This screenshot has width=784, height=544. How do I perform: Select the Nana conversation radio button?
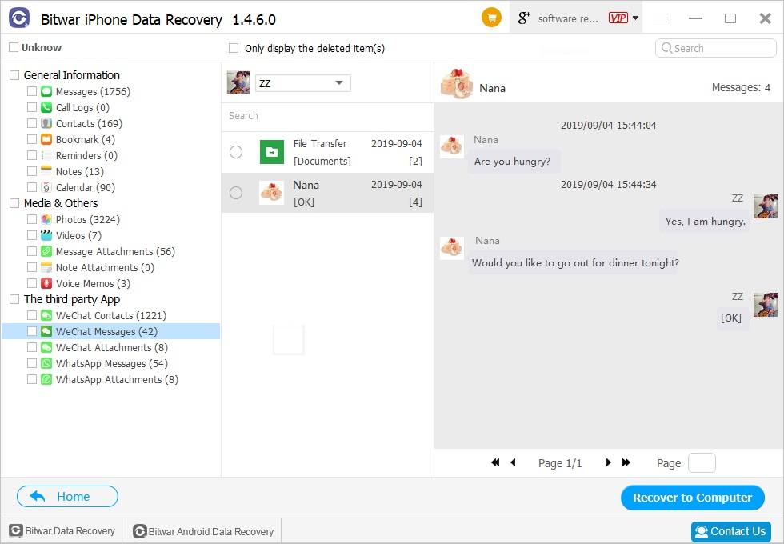pyautogui.click(x=236, y=193)
